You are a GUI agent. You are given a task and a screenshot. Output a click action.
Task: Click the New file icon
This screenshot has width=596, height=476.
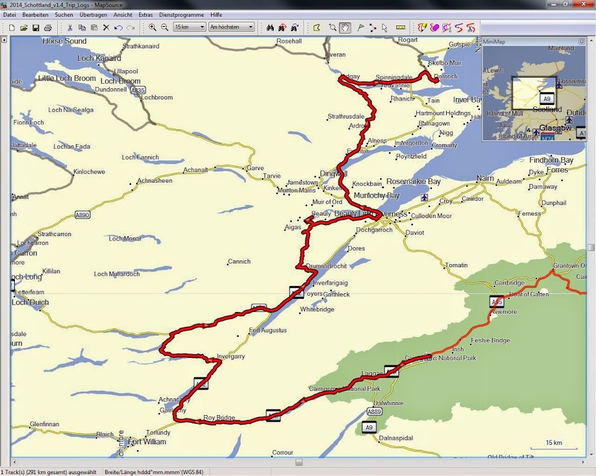[x=12, y=27]
